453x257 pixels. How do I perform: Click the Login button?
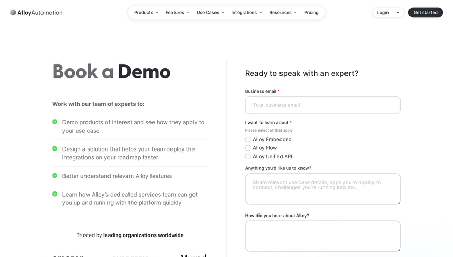[x=383, y=13]
